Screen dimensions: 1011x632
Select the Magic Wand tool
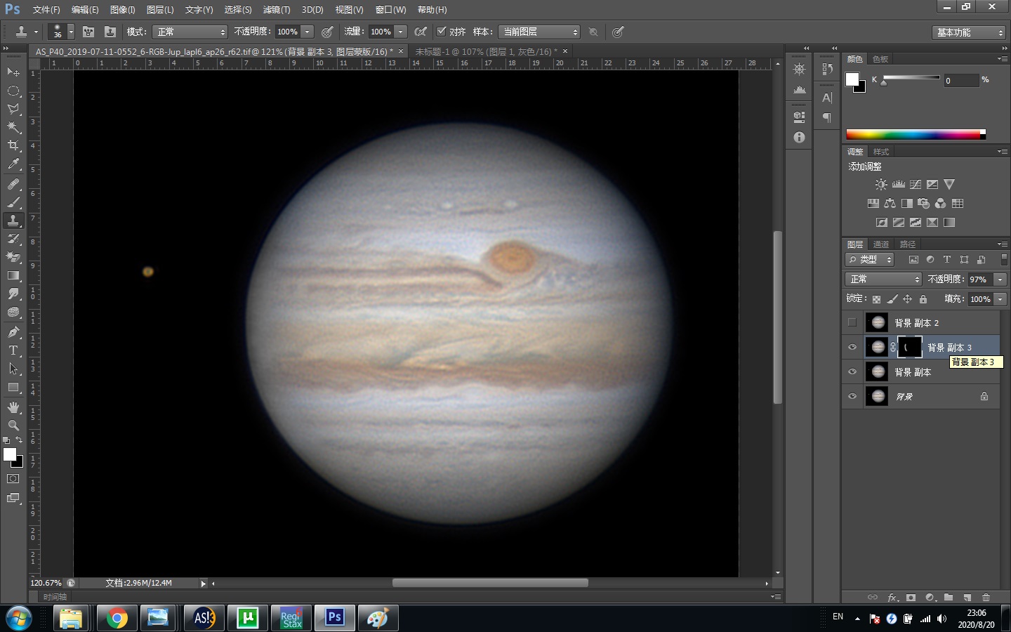point(13,127)
